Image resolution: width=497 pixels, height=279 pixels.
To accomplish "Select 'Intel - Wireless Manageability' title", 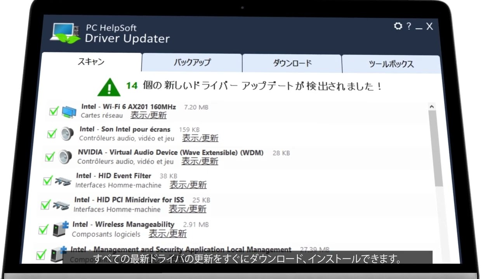I will click(123, 224).
